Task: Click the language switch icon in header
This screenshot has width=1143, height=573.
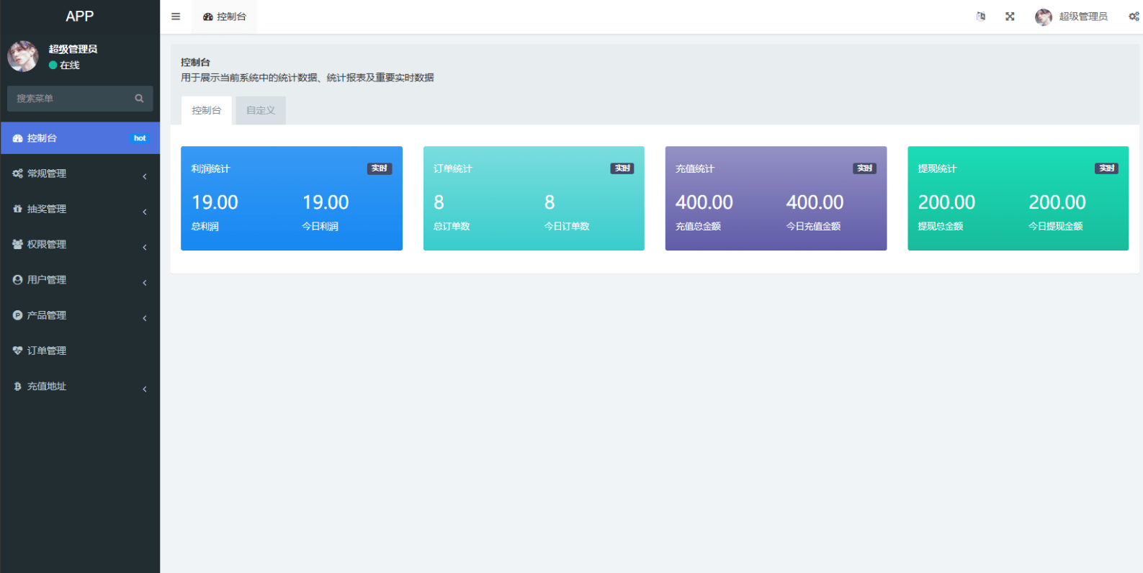Action: pos(981,17)
